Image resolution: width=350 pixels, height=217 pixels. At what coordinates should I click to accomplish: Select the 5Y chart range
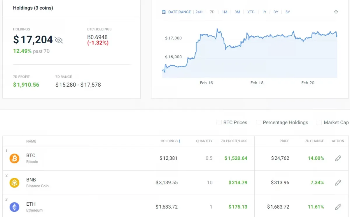(x=288, y=12)
